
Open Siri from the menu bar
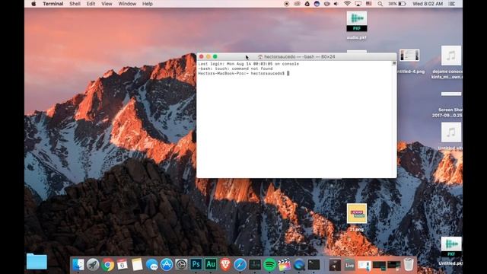pos(317,4)
